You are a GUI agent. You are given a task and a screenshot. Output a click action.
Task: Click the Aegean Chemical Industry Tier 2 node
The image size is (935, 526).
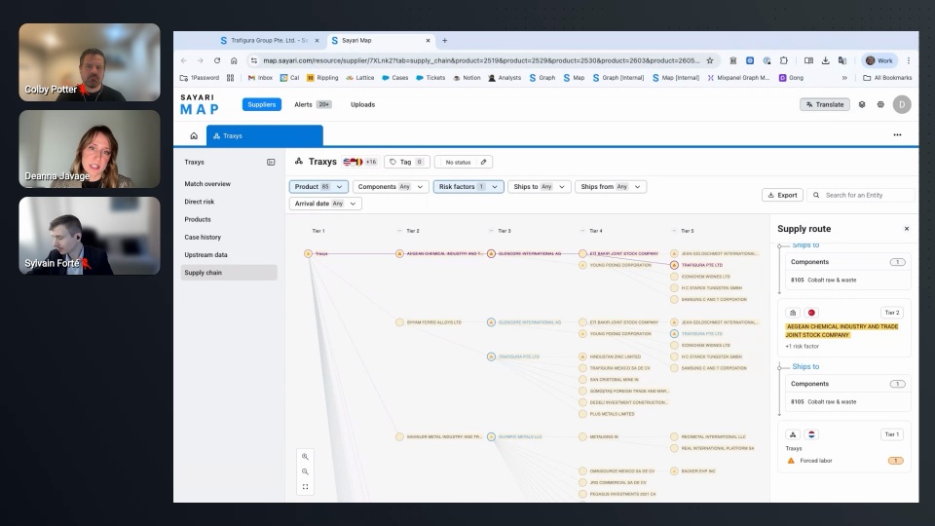point(399,253)
